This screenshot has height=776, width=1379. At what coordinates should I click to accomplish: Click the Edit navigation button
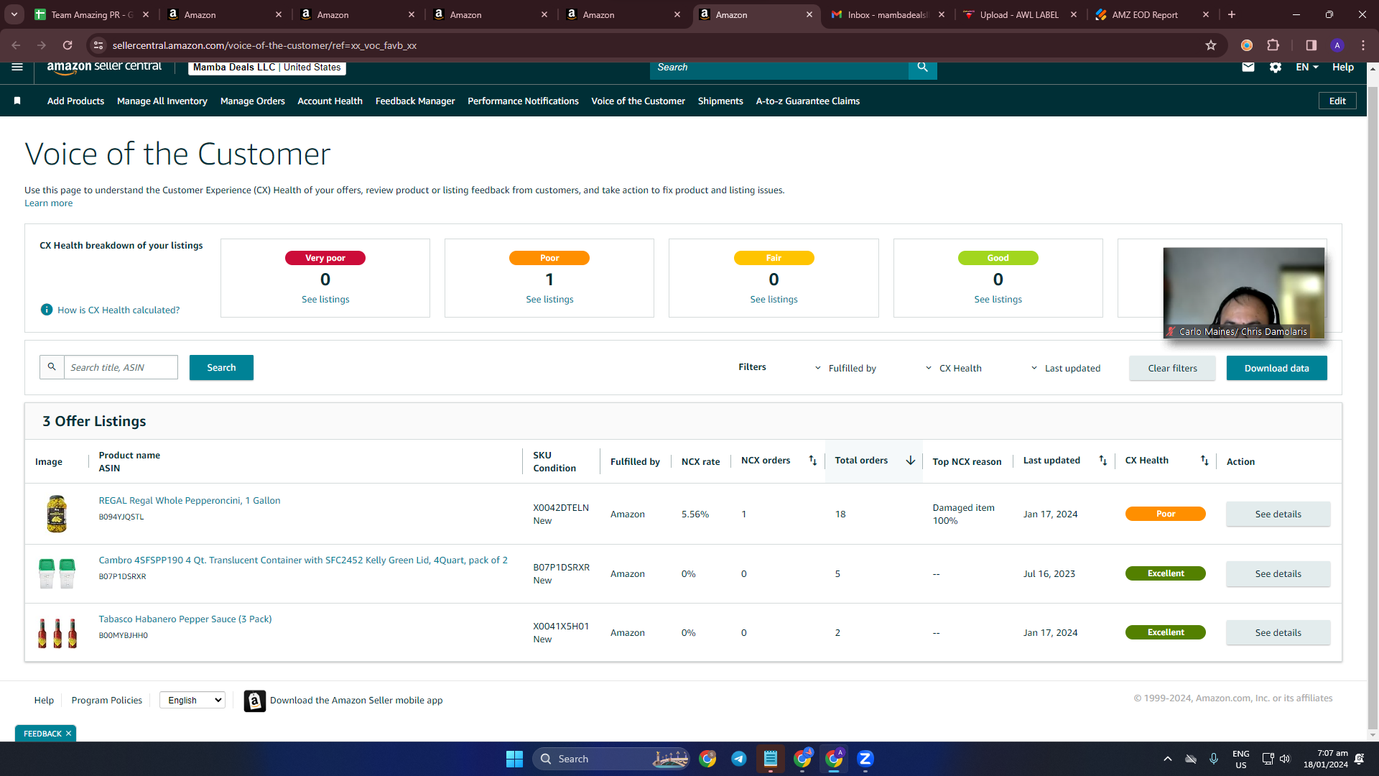(1337, 101)
